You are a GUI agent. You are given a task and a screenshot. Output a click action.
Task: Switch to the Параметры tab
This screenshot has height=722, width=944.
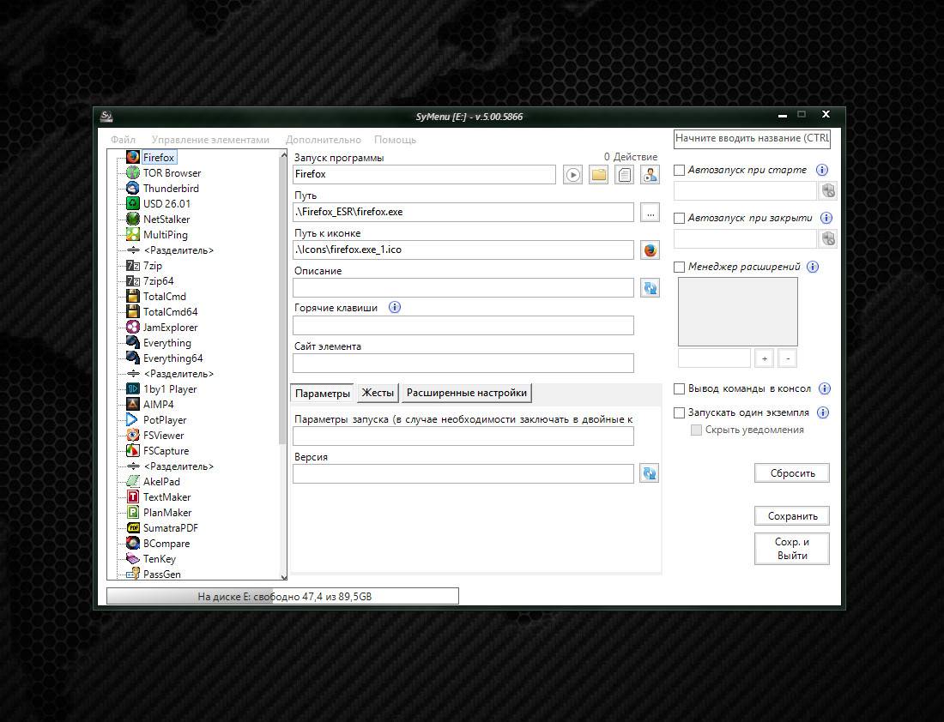(322, 393)
